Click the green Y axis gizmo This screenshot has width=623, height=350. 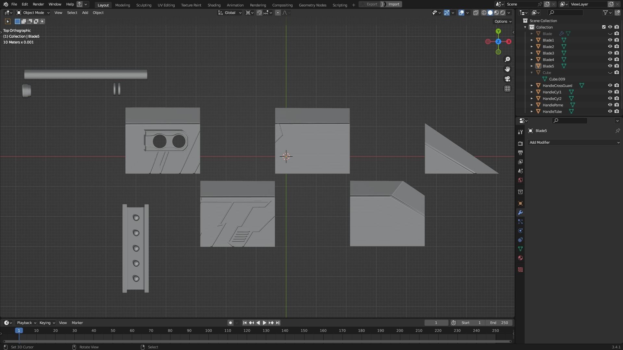498,31
